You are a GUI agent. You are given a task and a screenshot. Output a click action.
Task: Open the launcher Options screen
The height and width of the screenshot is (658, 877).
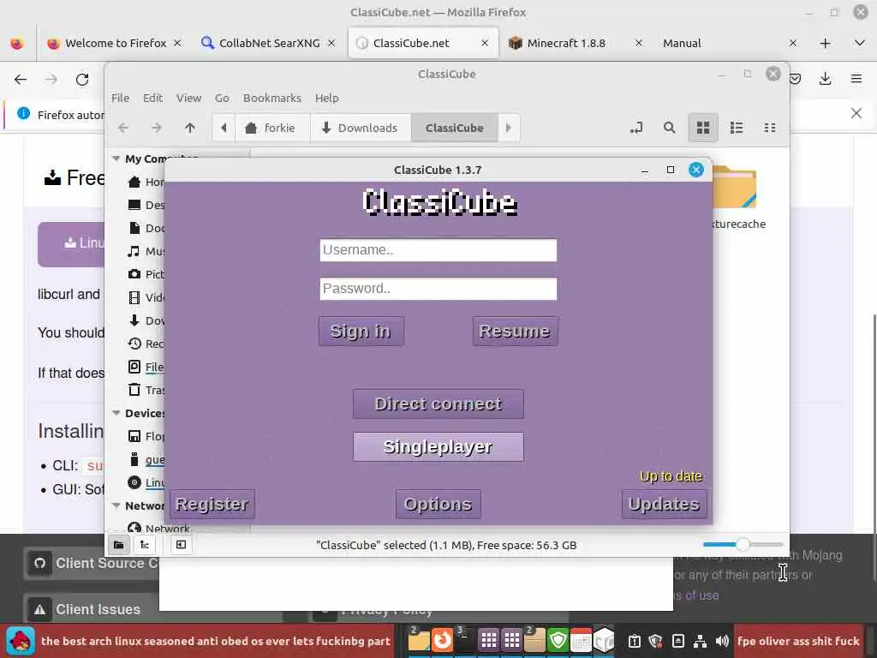click(438, 504)
